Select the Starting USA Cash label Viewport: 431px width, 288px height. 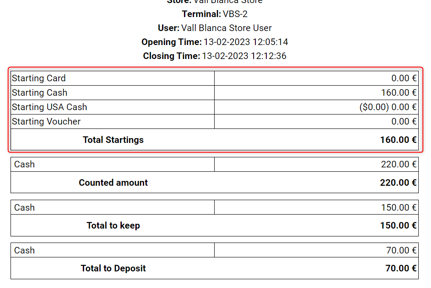click(49, 107)
